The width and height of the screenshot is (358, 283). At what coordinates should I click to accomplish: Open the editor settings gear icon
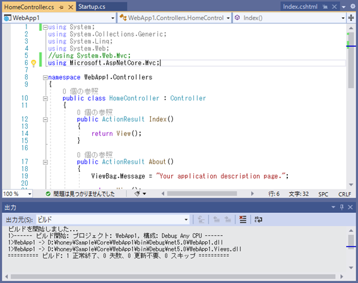point(352,6)
